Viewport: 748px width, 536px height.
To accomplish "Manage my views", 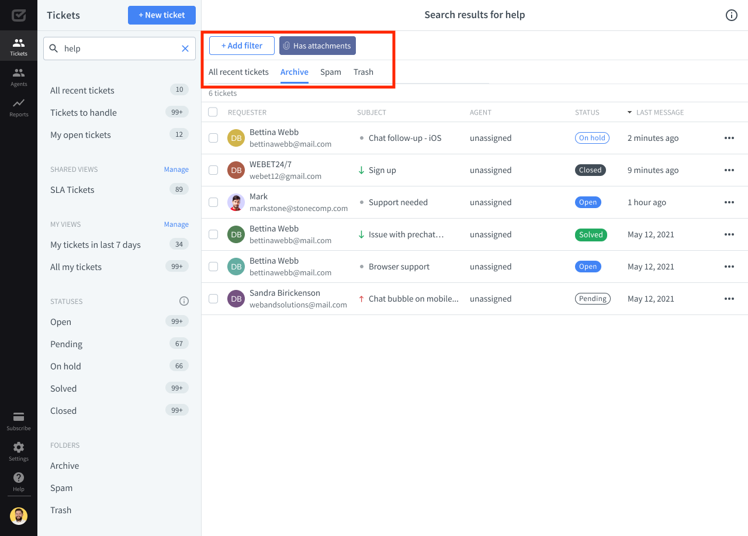I will (176, 224).
